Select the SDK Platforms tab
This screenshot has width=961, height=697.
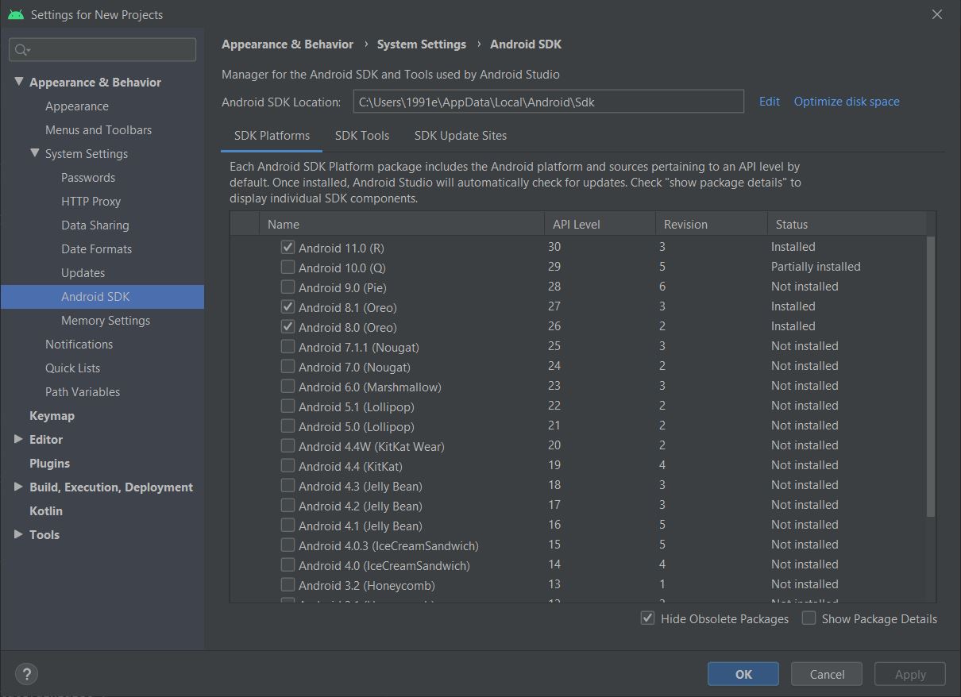click(x=272, y=136)
